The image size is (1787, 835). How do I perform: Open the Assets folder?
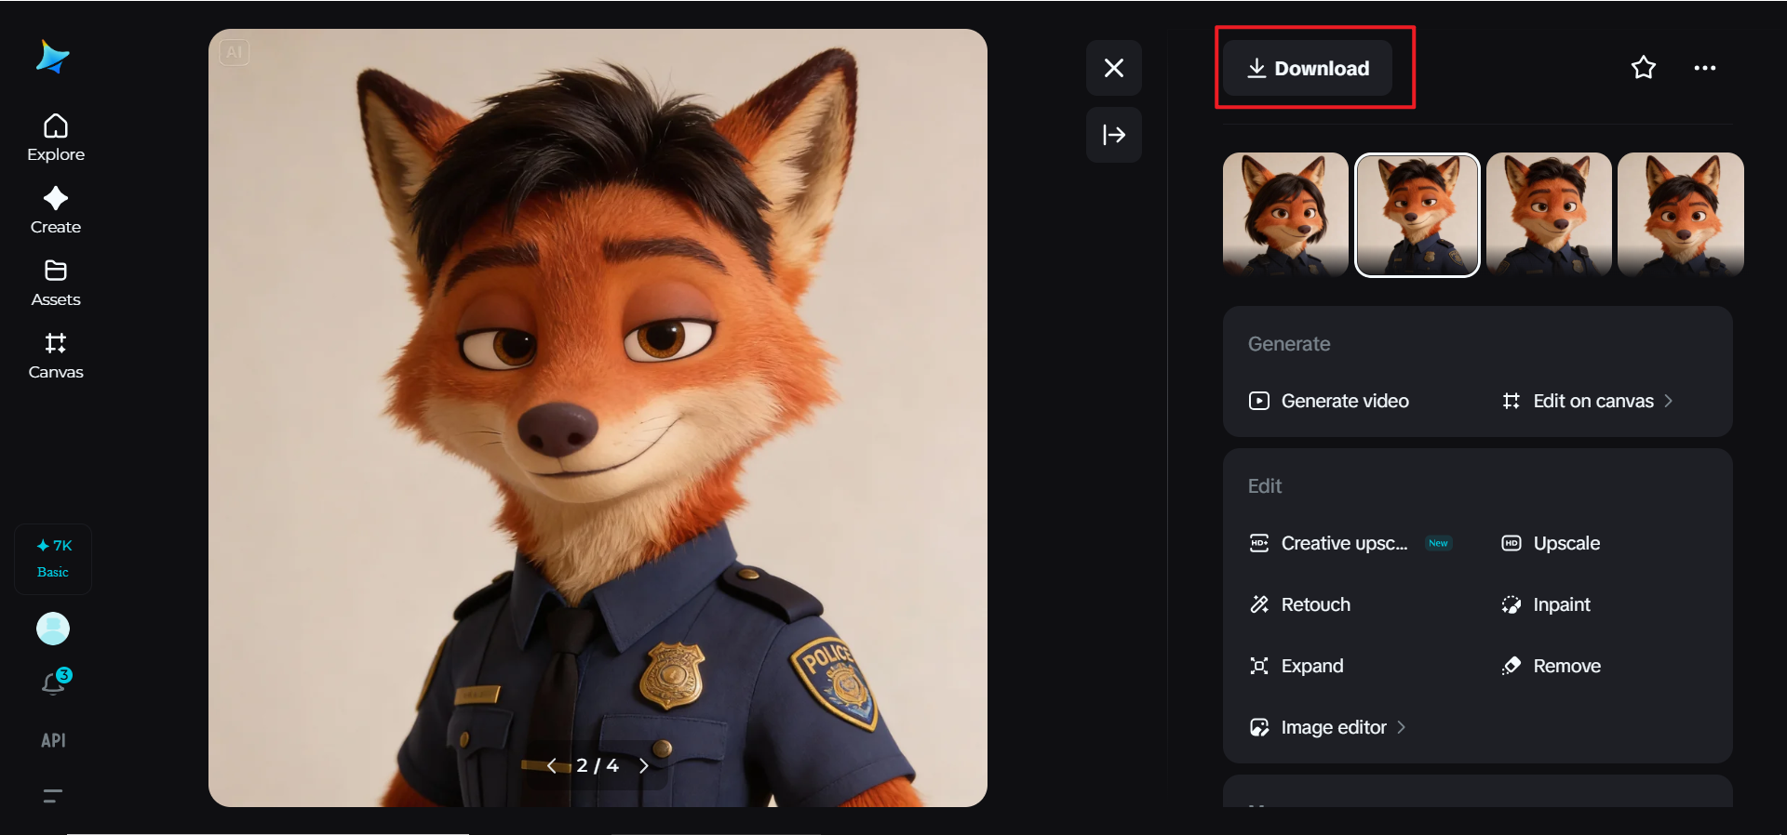point(56,283)
